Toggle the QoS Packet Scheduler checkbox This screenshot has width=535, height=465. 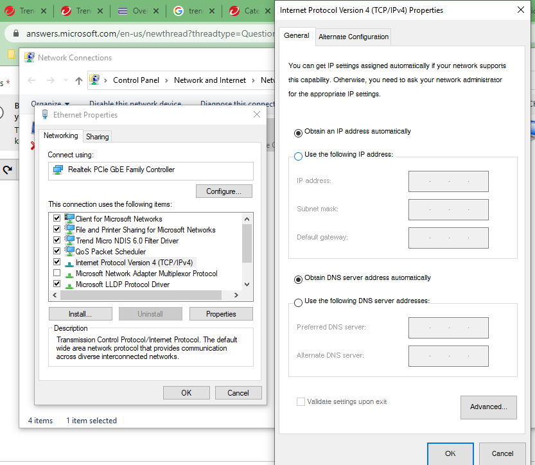(x=57, y=250)
